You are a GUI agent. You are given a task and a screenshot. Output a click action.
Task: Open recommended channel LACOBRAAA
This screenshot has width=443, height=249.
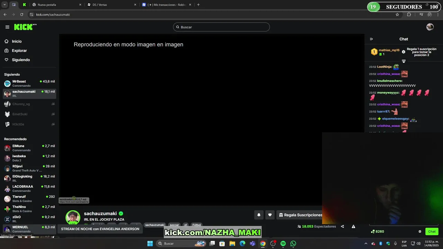tap(29, 188)
